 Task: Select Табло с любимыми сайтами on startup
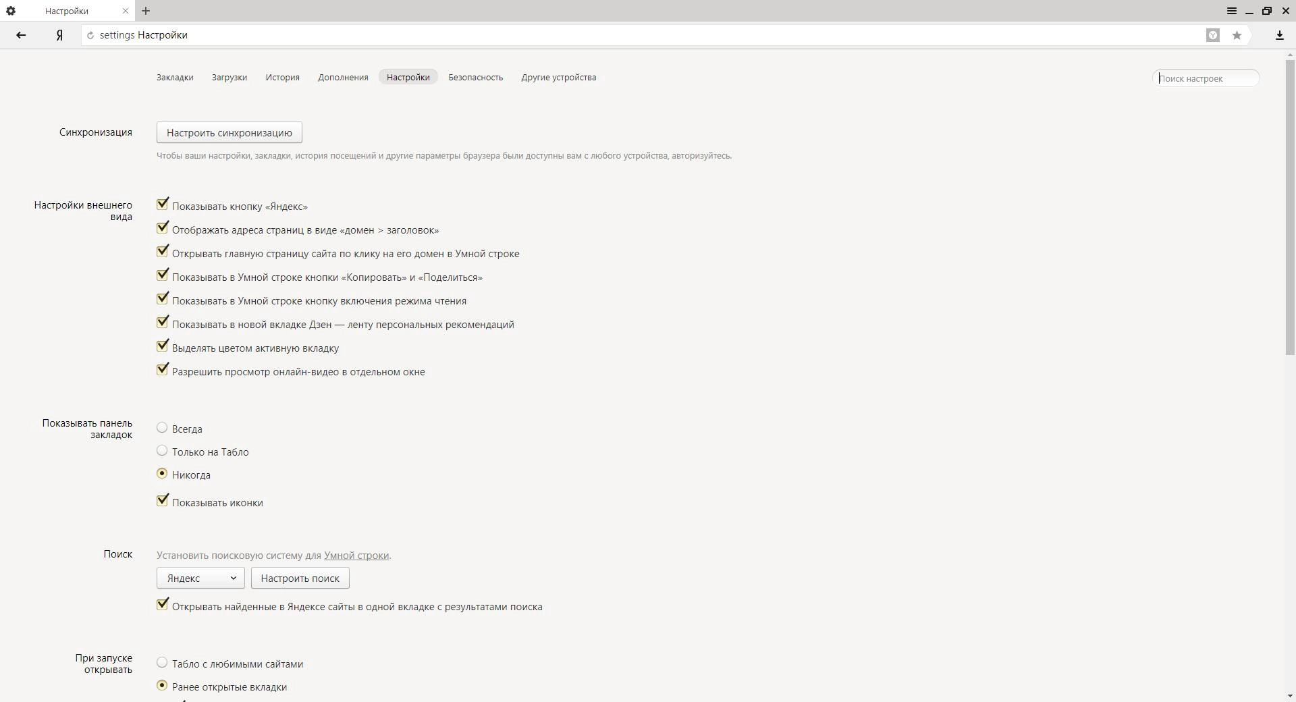tap(162, 662)
